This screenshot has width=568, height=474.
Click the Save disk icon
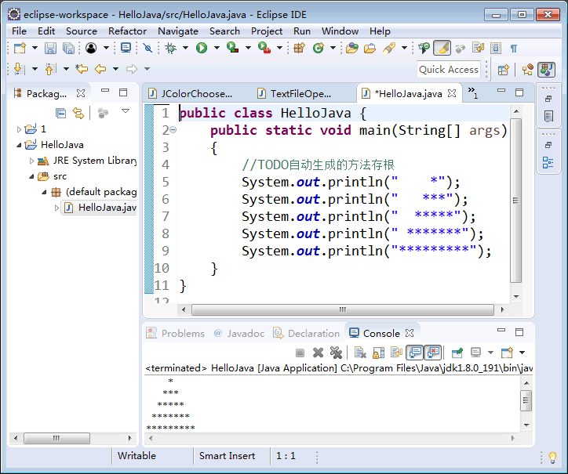coord(49,49)
